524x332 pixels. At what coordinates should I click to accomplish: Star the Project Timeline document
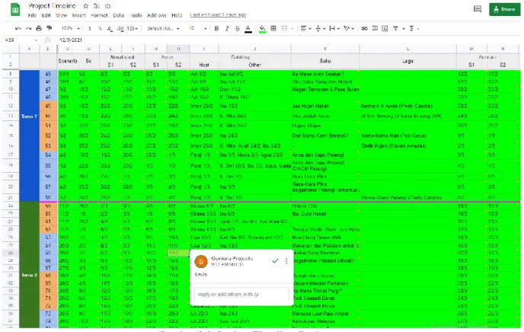click(x=86, y=6)
